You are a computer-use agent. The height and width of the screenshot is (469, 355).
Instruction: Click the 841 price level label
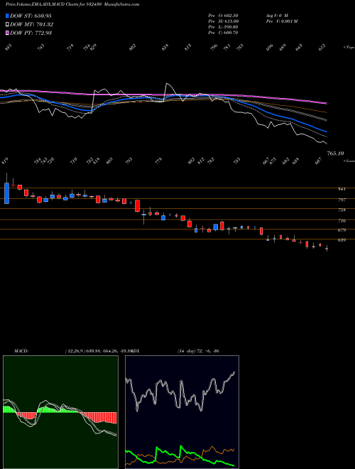(x=342, y=189)
